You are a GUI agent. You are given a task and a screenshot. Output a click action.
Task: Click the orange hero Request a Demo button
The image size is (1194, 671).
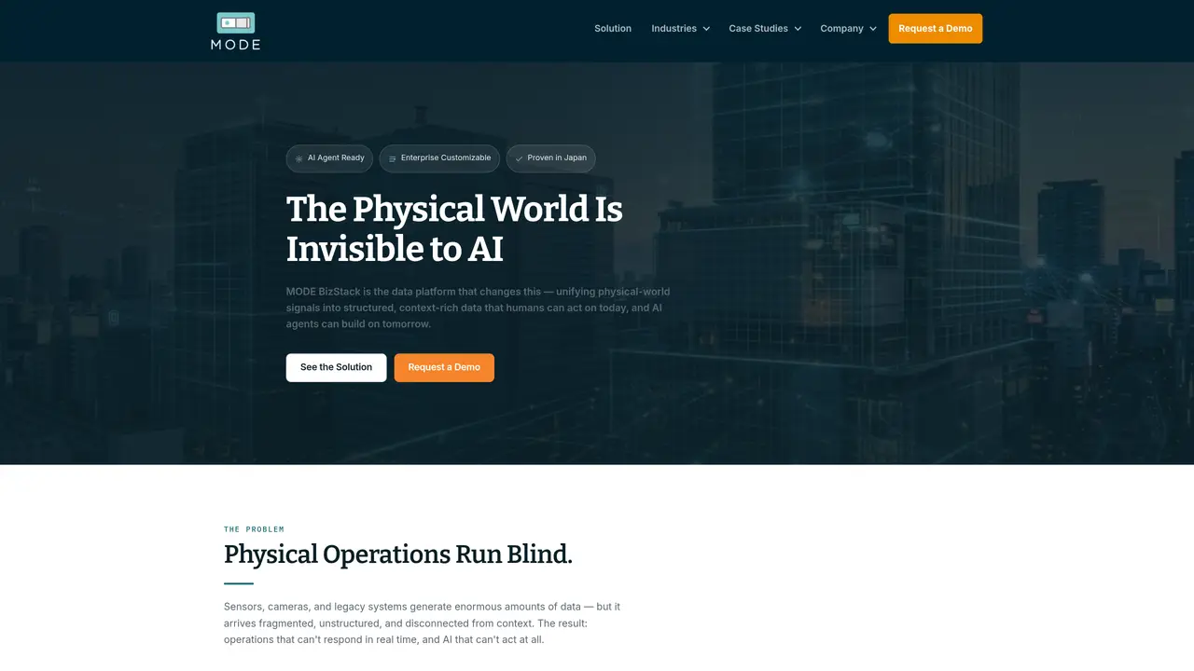click(x=444, y=367)
